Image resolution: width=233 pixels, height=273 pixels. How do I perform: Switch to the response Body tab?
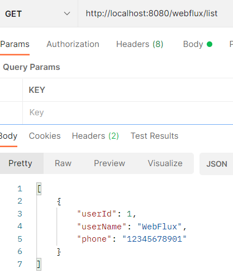tap(8, 136)
